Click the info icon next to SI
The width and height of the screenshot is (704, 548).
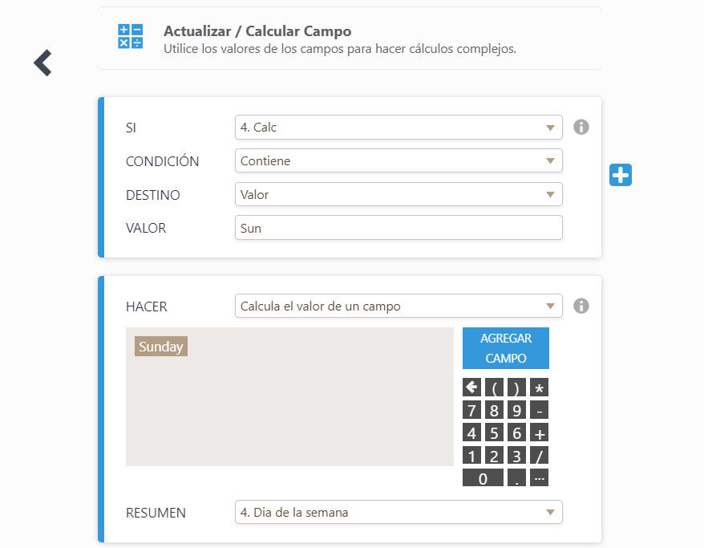581,127
